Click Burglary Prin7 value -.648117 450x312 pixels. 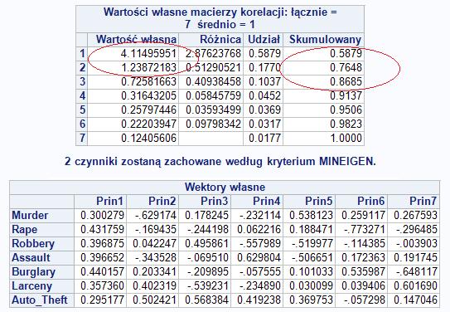coord(417,271)
